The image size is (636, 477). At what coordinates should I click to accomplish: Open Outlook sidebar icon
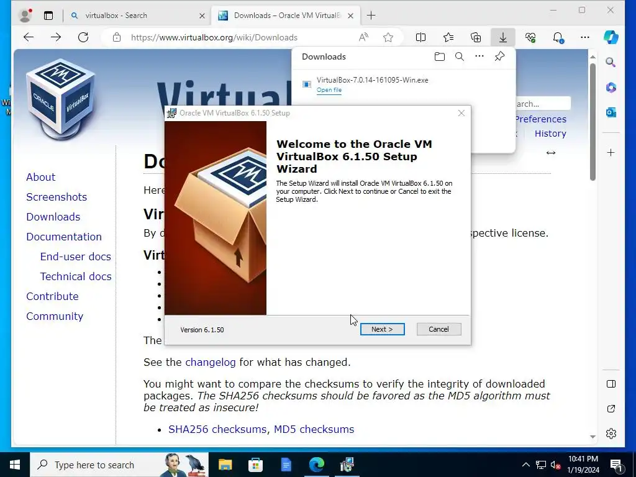click(611, 112)
